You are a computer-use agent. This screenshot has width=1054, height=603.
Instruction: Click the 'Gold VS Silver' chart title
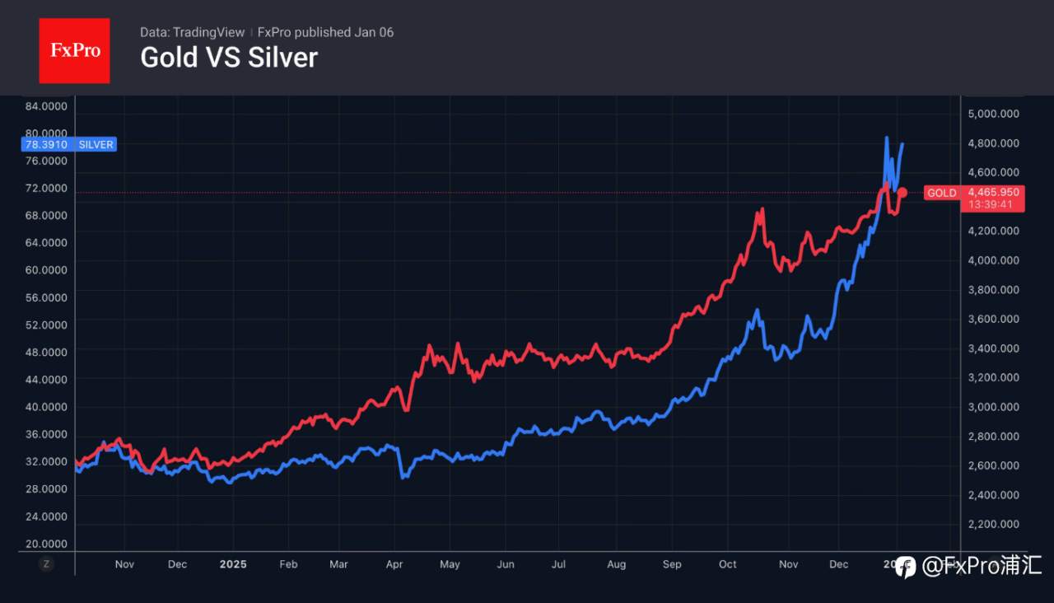coord(229,58)
